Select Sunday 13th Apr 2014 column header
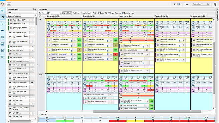This screenshot has width=219, height=123. pos(100,16)
